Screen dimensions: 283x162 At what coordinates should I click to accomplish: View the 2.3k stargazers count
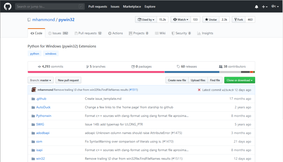click(x=224, y=20)
